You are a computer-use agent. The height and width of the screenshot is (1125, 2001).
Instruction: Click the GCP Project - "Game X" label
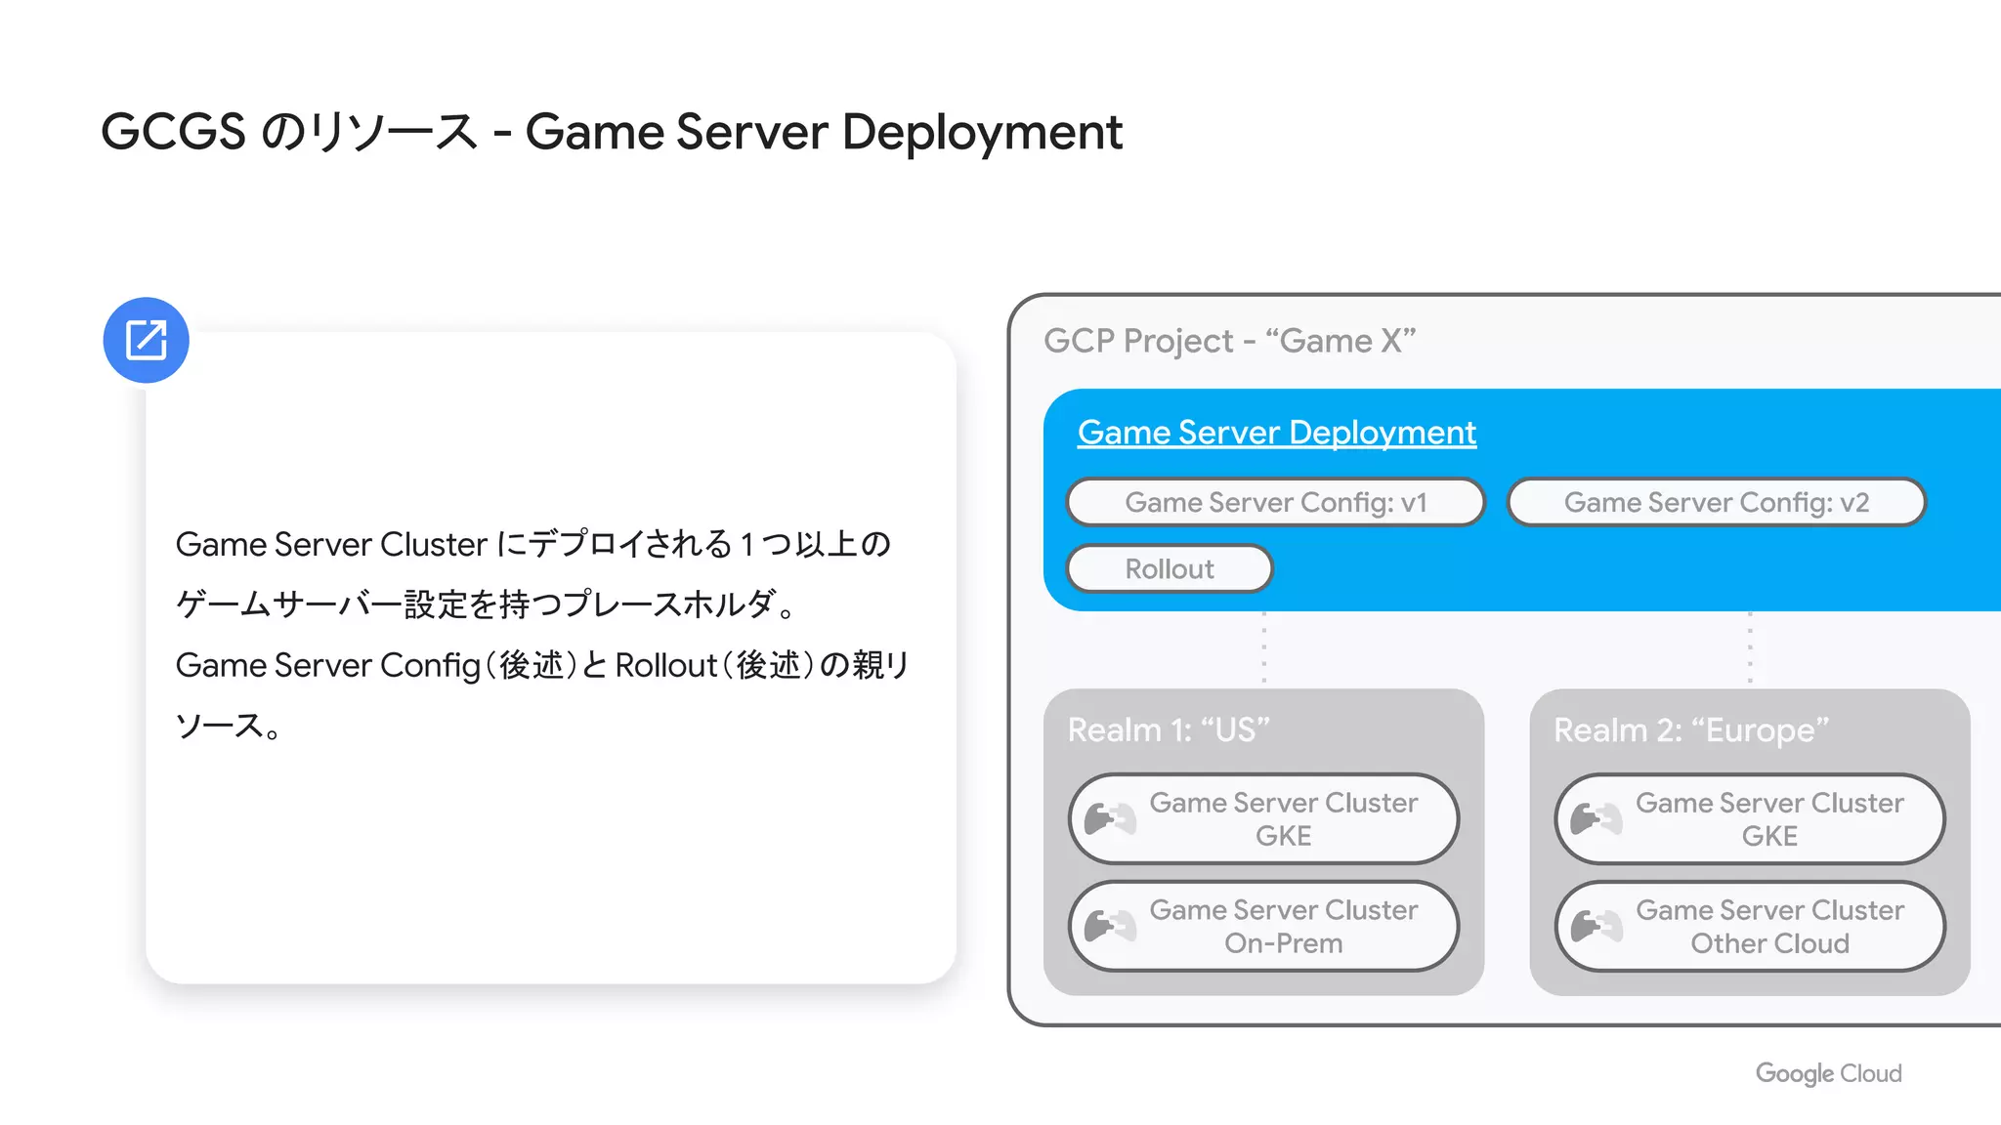coord(1229,341)
